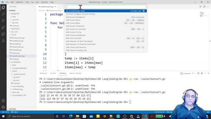
Task: Select Calls: Show Call Hierarchy command
Action: tap(105, 47)
